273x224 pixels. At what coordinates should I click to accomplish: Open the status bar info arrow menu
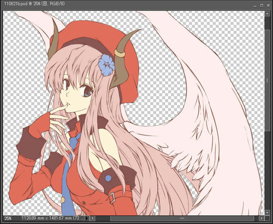tap(87, 218)
